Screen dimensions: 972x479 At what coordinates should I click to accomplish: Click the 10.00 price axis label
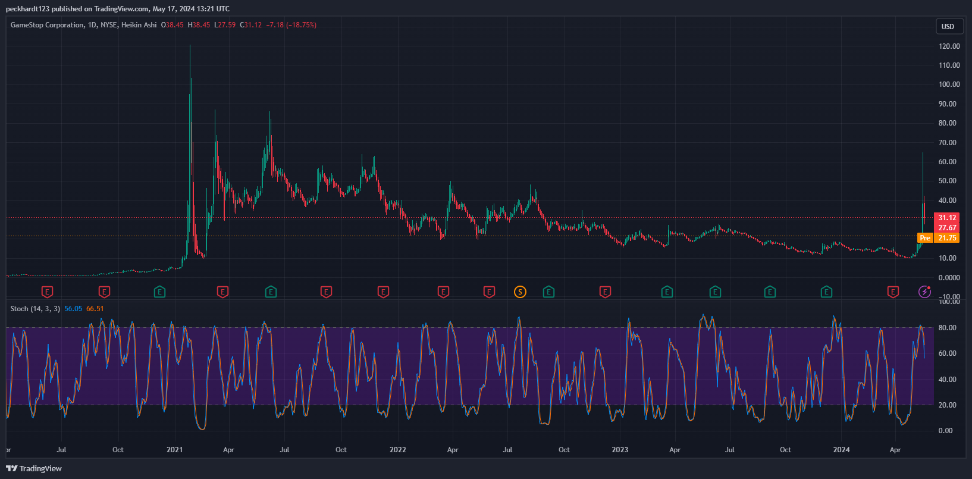tap(947, 258)
